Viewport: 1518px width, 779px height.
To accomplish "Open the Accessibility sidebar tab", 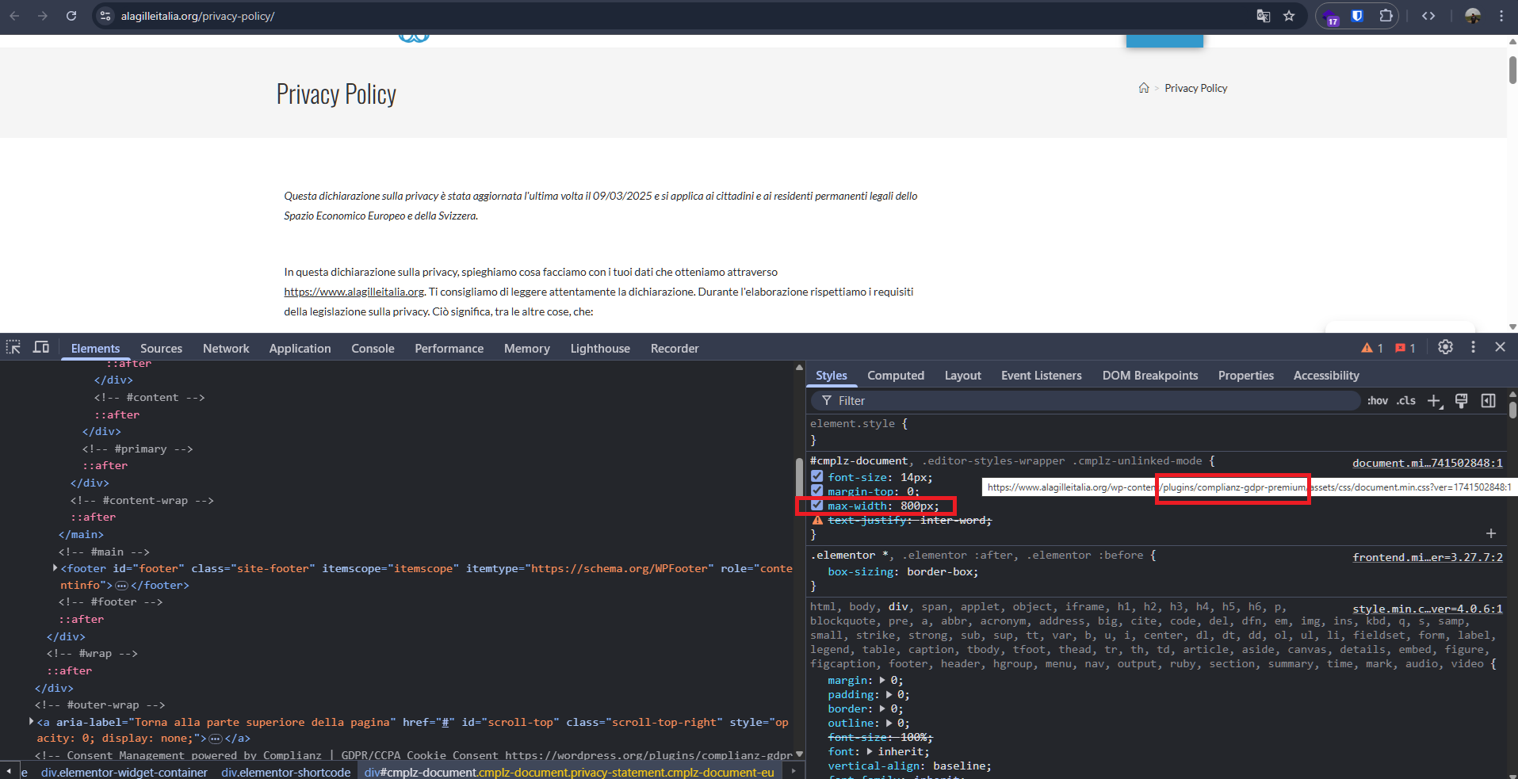I will click(1326, 376).
